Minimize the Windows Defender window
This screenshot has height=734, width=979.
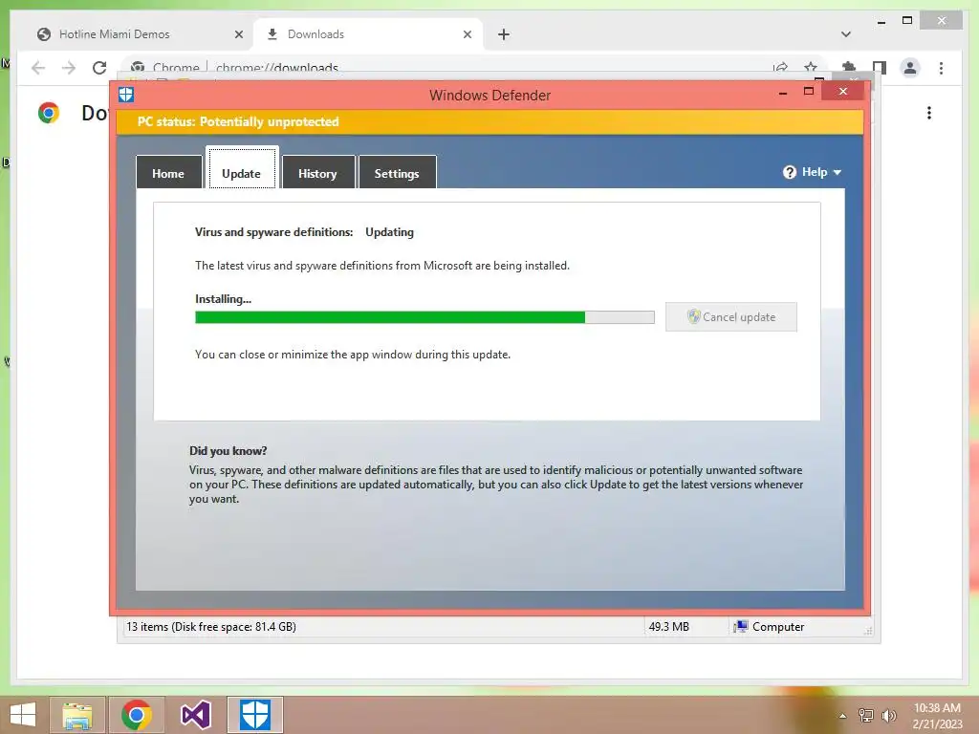click(x=783, y=93)
